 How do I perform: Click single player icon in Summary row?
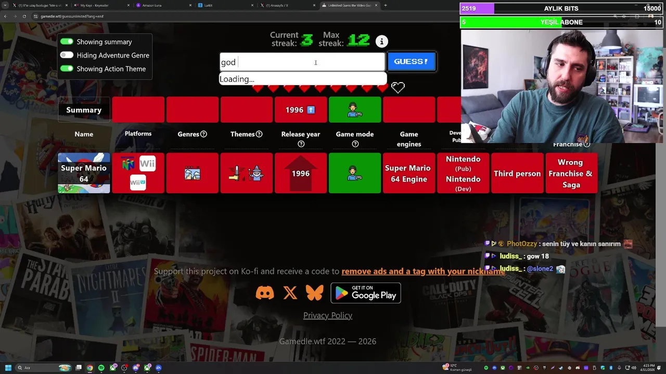tap(355, 110)
